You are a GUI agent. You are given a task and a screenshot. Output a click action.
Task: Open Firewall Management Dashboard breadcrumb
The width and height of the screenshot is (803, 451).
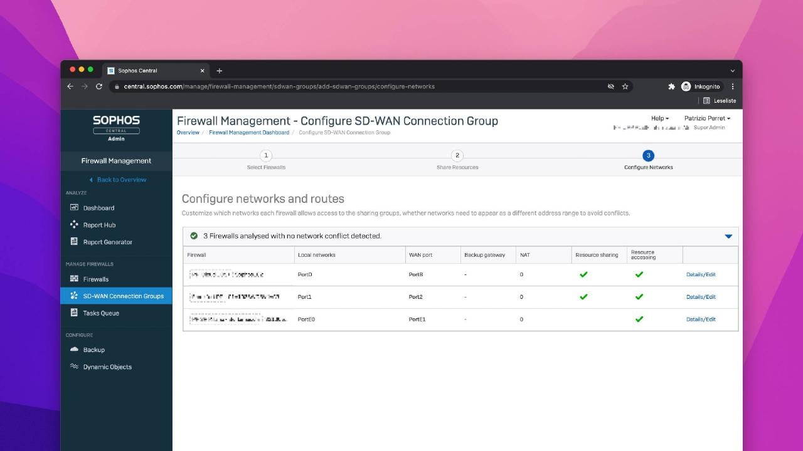click(x=249, y=133)
